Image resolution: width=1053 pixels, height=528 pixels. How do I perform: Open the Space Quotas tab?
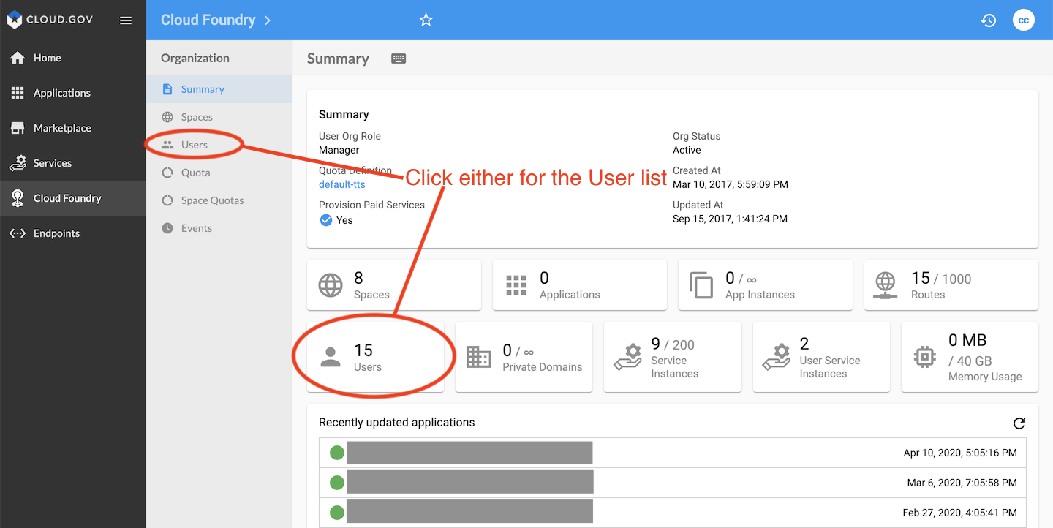tap(219, 200)
